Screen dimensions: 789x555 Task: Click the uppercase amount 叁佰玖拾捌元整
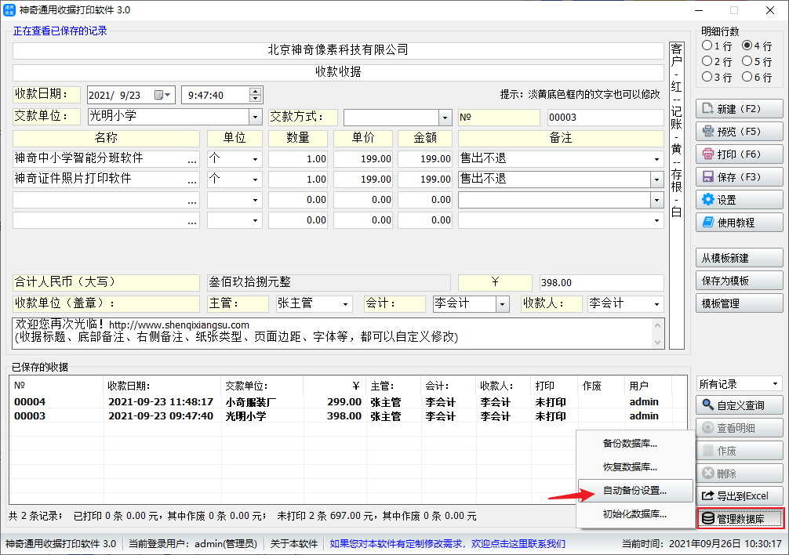pos(329,282)
